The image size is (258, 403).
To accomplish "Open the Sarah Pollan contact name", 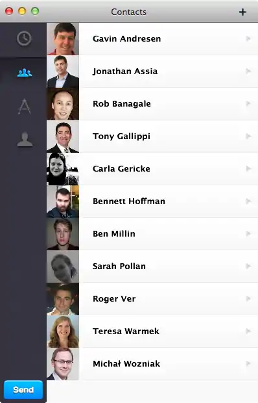I will 119,266.
